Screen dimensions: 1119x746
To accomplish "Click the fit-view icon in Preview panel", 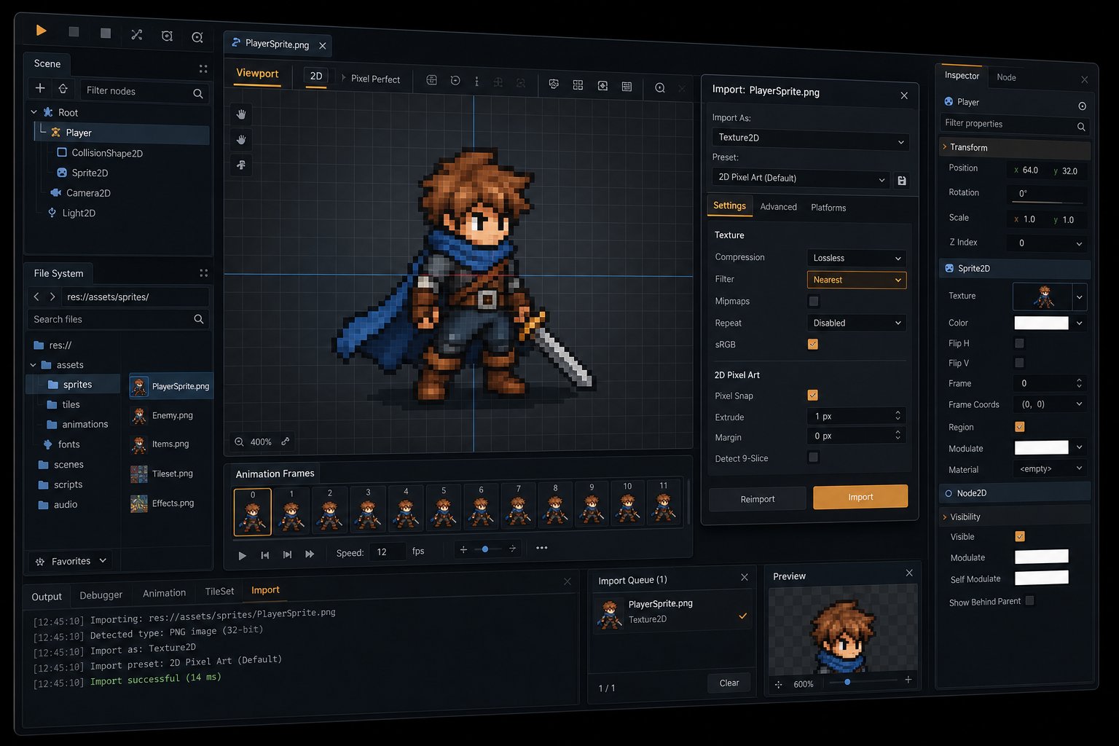I will point(778,685).
